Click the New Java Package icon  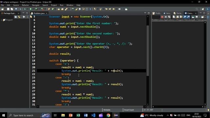point(49,9)
